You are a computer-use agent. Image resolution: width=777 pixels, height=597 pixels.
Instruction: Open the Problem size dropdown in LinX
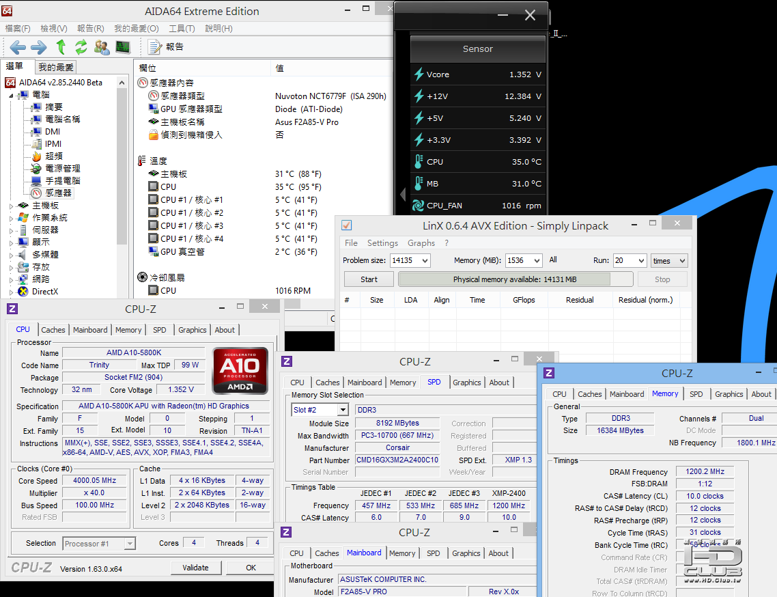click(x=425, y=261)
